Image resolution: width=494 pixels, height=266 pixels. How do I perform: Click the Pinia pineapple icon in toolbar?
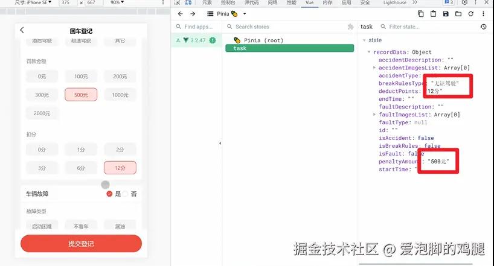click(x=234, y=14)
